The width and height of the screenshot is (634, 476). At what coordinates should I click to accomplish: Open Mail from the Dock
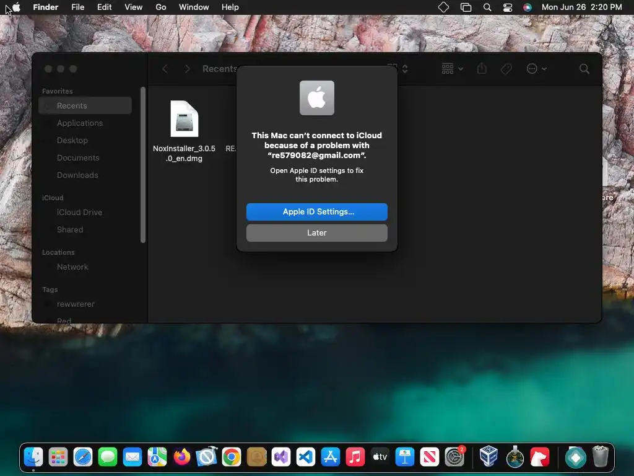click(132, 457)
